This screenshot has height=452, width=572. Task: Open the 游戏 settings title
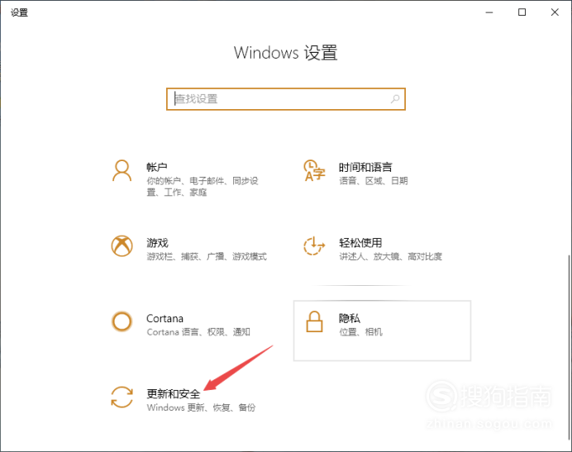coord(158,243)
